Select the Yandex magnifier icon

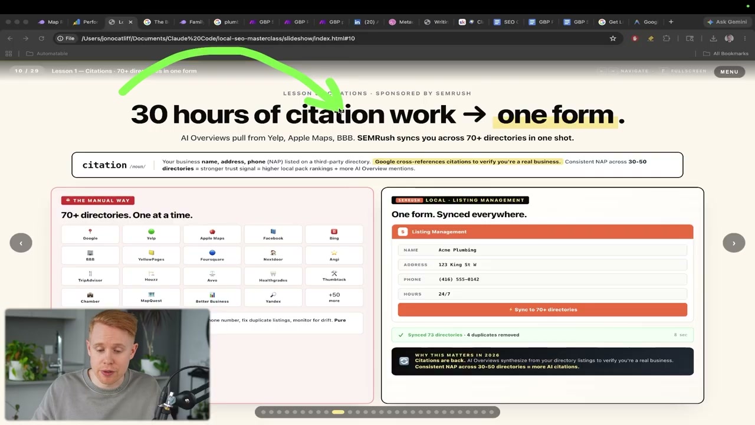(x=273, y=295)
